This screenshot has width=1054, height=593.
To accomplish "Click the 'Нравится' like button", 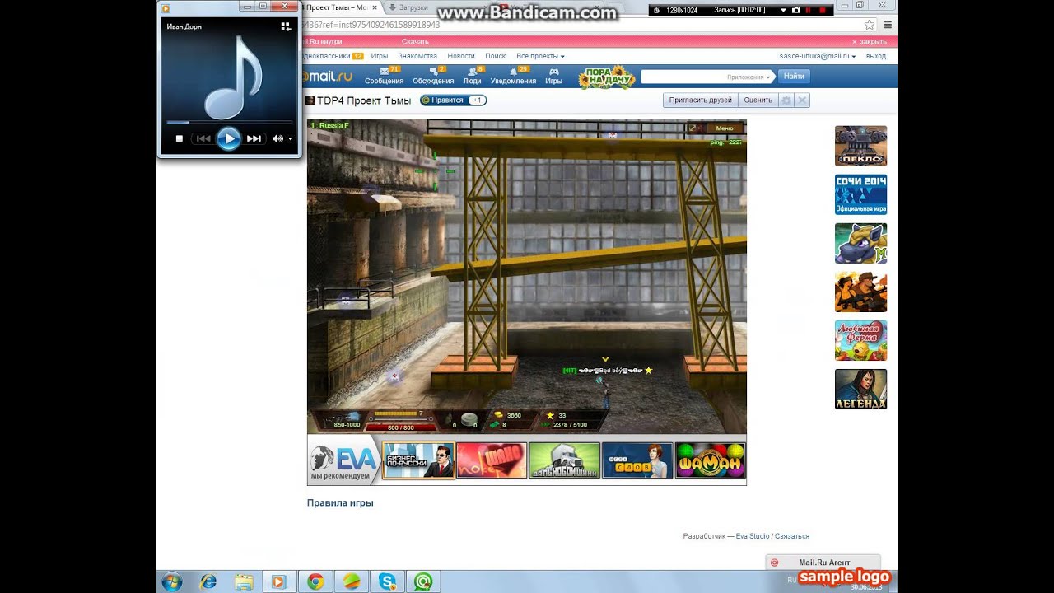I will click(x=453, y=100).
